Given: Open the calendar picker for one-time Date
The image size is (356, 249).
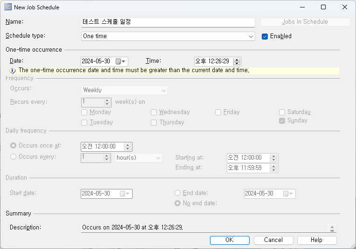Looking at the screenshot, I should coord(120,61).
